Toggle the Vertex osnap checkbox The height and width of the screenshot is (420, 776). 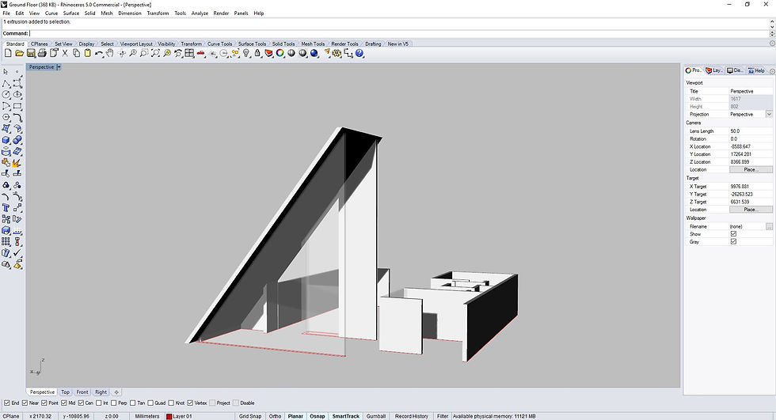(x=190, y=403)
